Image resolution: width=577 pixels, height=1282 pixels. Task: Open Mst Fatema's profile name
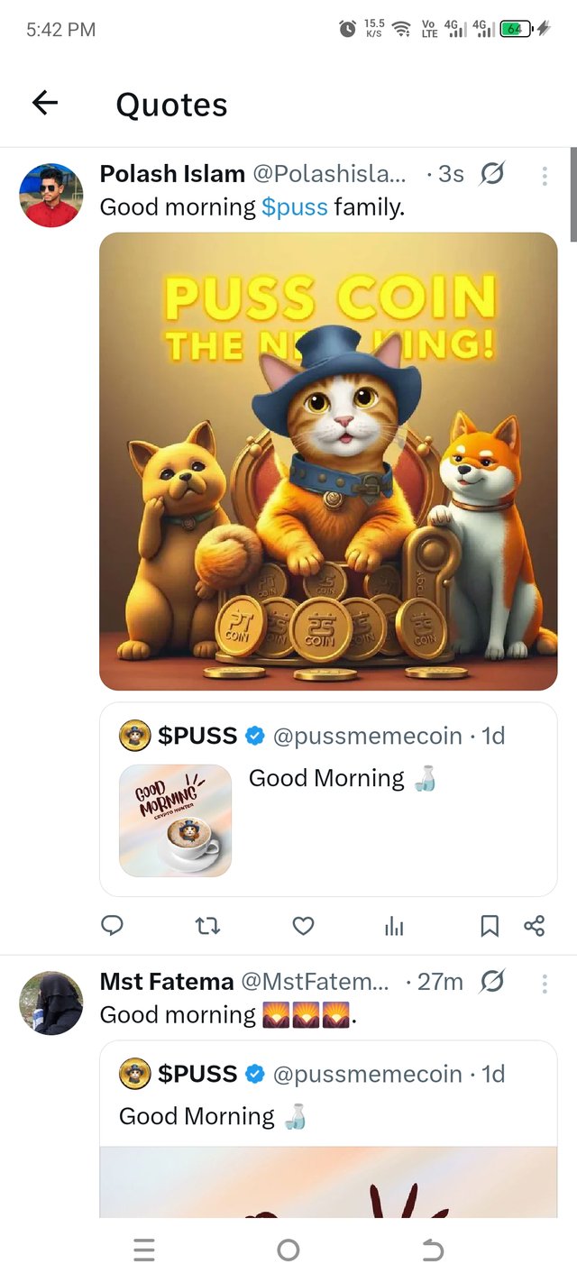pyautogui.click(x=166, y=981)
